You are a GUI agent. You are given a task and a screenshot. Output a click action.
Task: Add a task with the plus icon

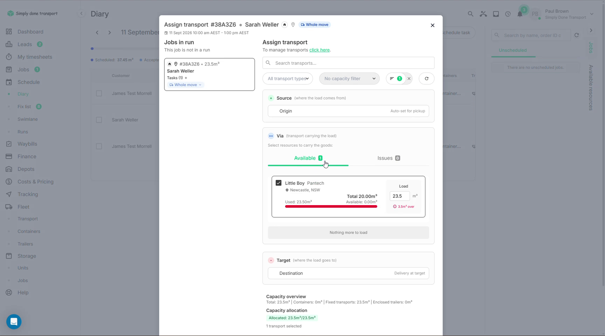pos(186,78)
